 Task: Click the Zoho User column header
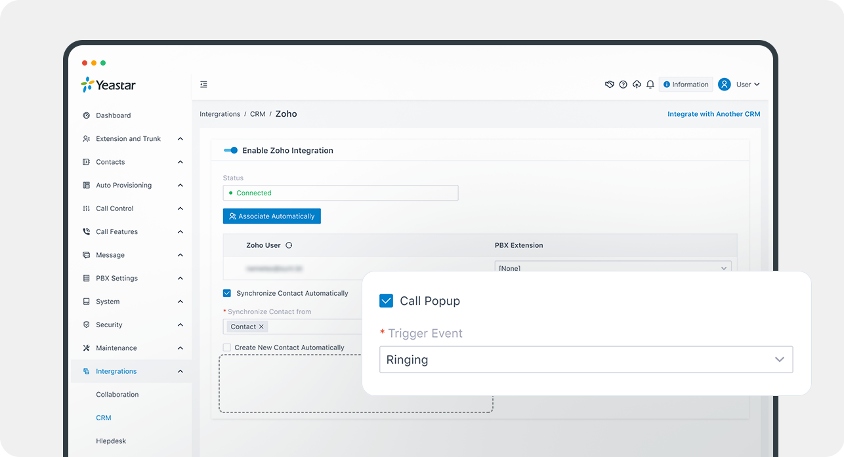[263, 245]
